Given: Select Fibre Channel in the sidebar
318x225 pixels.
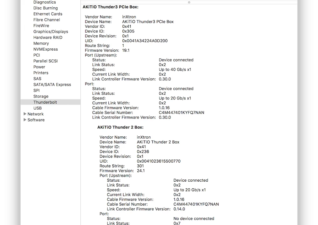Looking at the screenshot, I should [47, 20].
